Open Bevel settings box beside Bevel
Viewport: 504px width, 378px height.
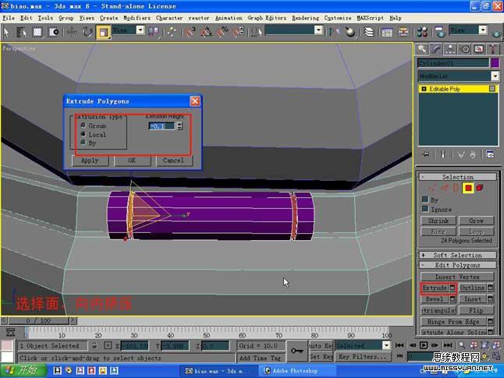[453, 299]
